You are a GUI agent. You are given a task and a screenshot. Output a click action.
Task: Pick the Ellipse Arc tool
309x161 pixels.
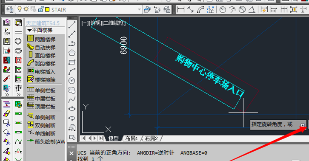72,118
